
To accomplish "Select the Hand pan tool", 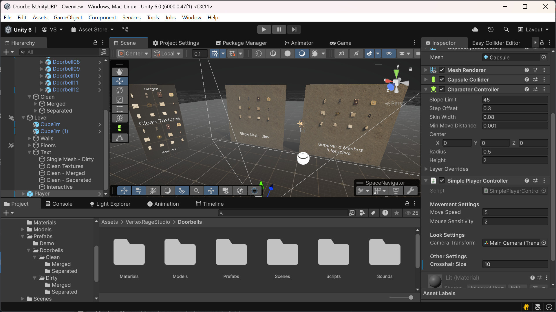I will tap(120, 72).
